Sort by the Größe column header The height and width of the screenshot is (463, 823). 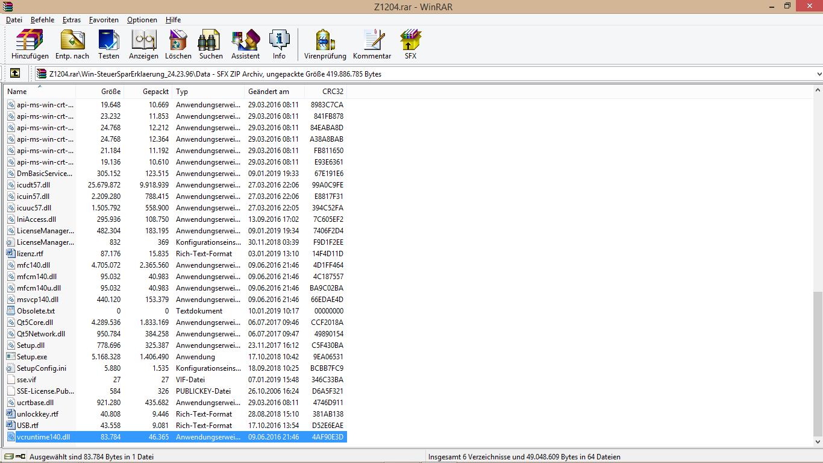[x=99, y=92]
